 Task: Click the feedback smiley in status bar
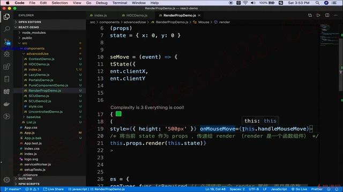coord(329,189)
